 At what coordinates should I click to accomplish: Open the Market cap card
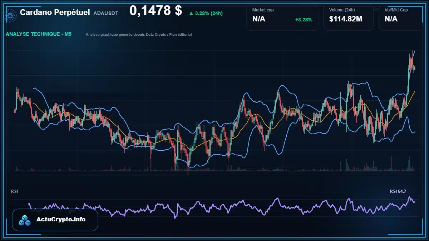click(282, 17)
